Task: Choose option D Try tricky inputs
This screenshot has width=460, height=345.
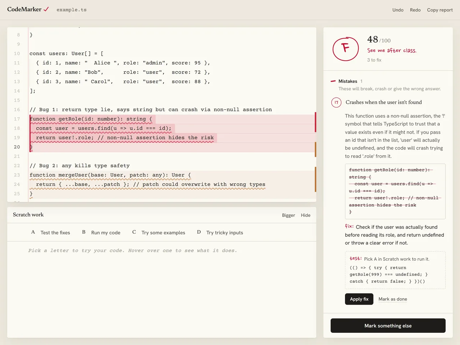Action: [x=220, y=233]
